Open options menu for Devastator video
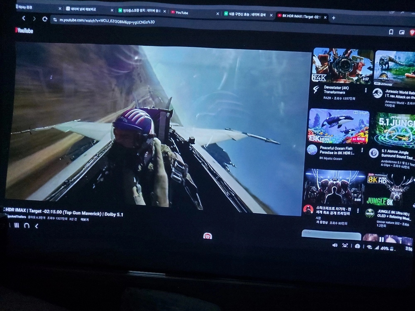The width and height of the screenshot is (415, 311). point(366,90)
